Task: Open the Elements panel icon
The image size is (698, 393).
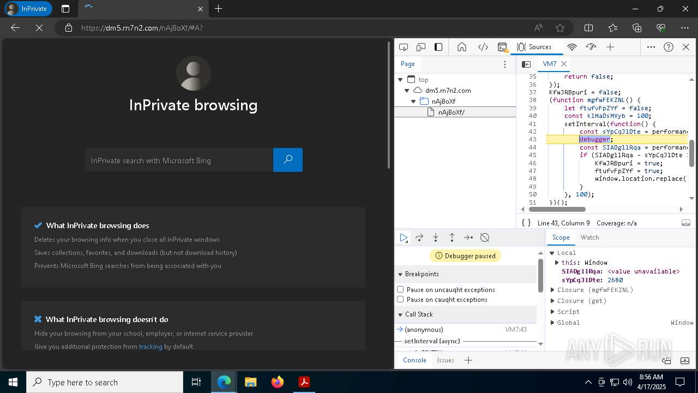Action: click(483, 47)
